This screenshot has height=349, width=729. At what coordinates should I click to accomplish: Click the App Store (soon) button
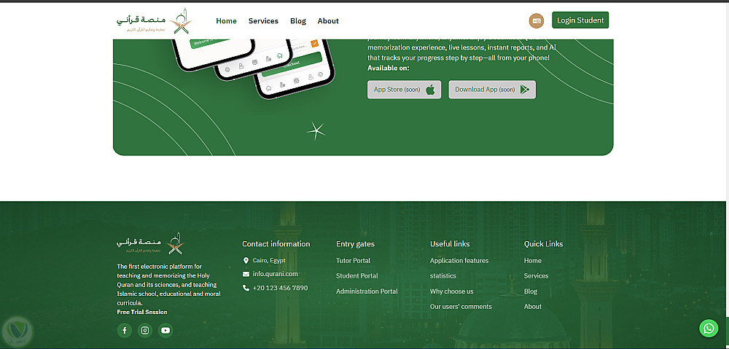pos(404,90)
